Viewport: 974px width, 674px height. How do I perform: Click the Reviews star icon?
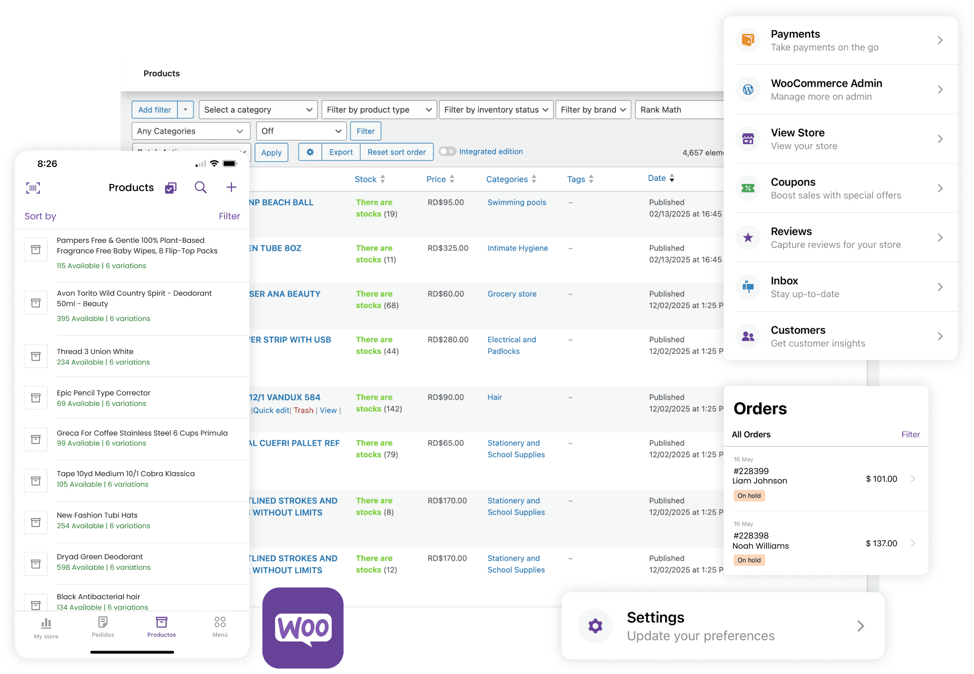[x=748, y=237]
